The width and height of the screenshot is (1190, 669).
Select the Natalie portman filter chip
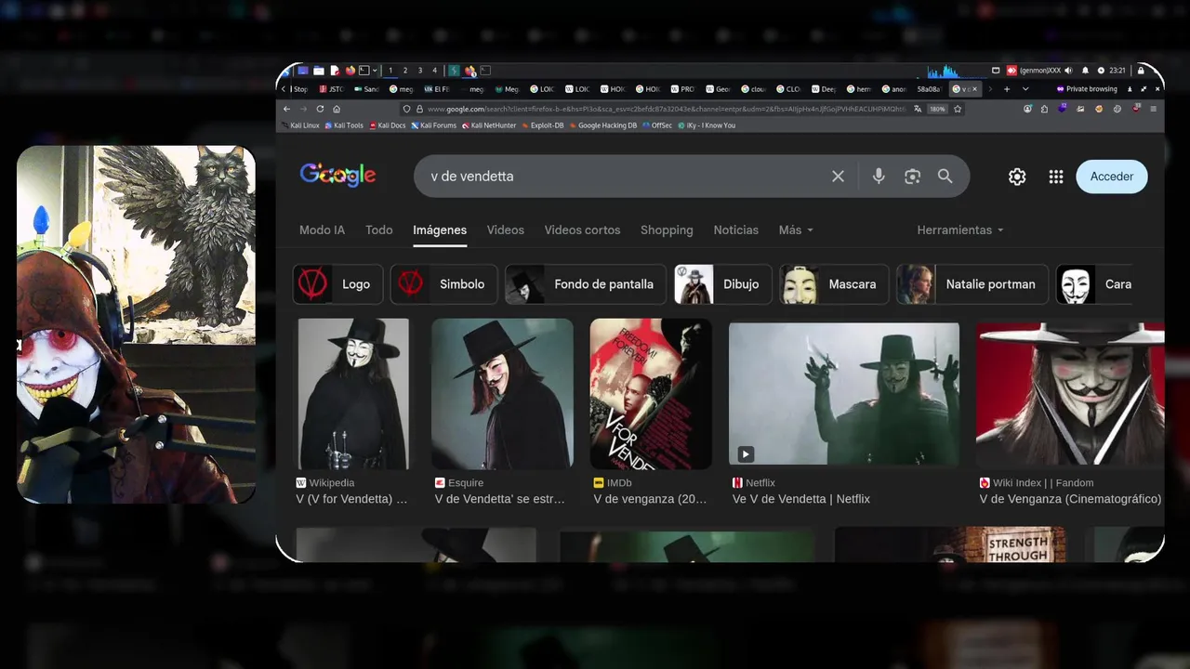[x=972, y=284]
